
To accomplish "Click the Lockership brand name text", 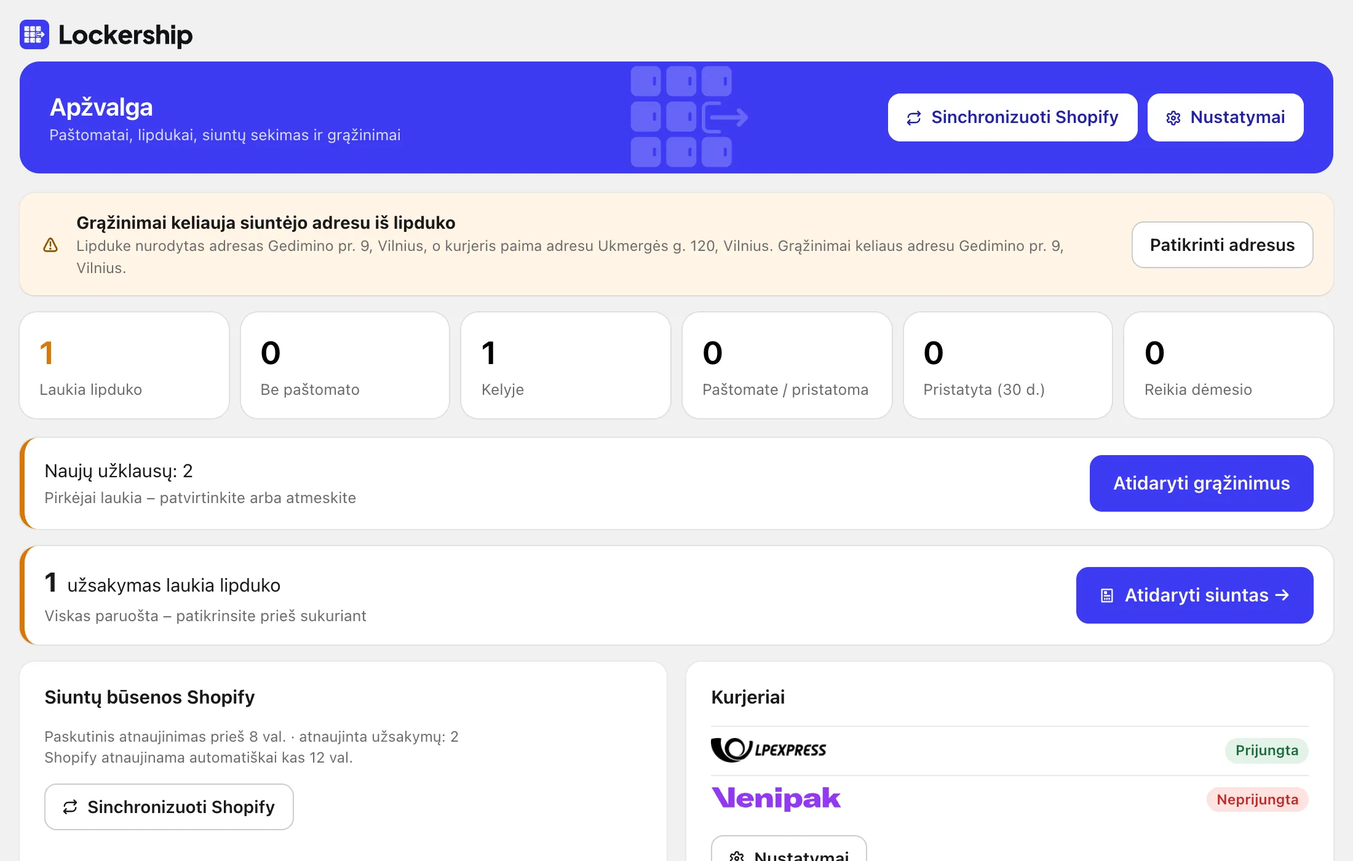I will click(x=125, y=35).
